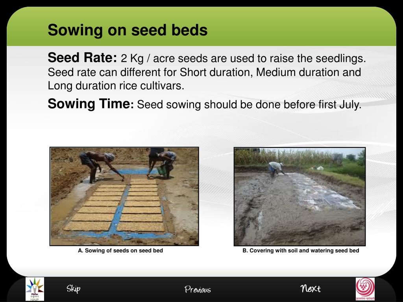
Task: Go back with the Previous button
Action: click(198, 289)
